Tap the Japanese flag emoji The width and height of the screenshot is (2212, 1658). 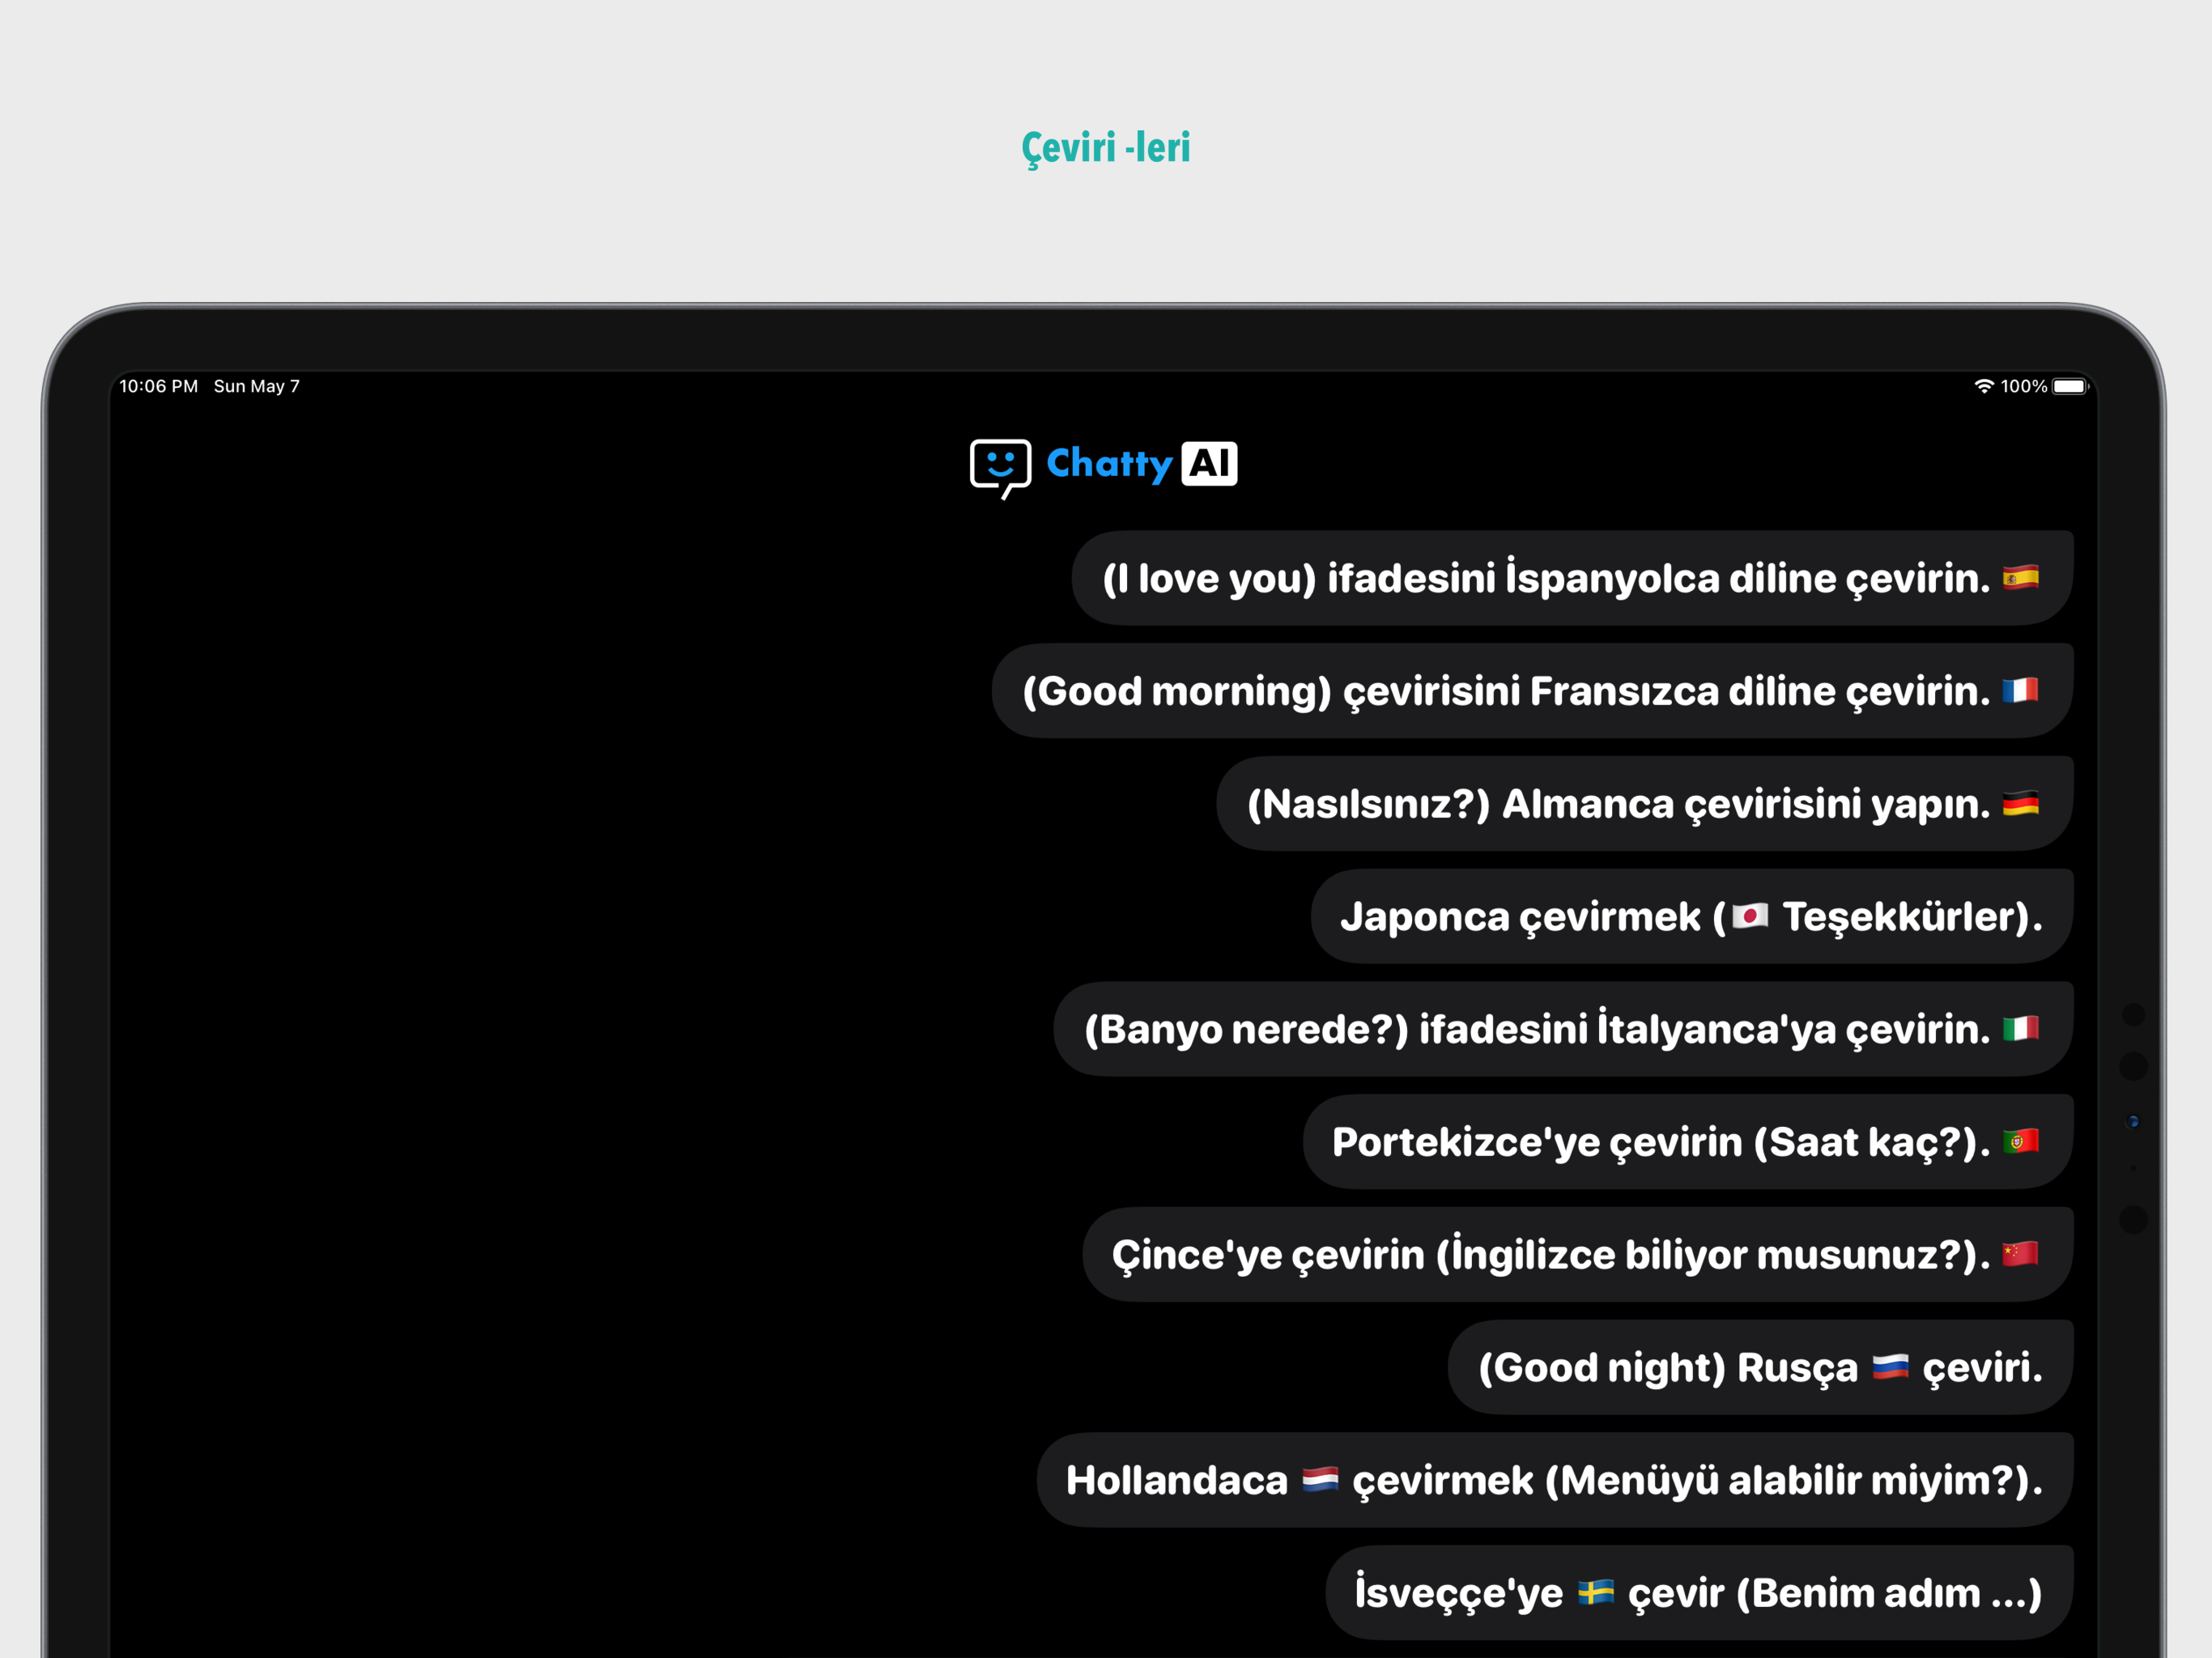[1750, 916]
